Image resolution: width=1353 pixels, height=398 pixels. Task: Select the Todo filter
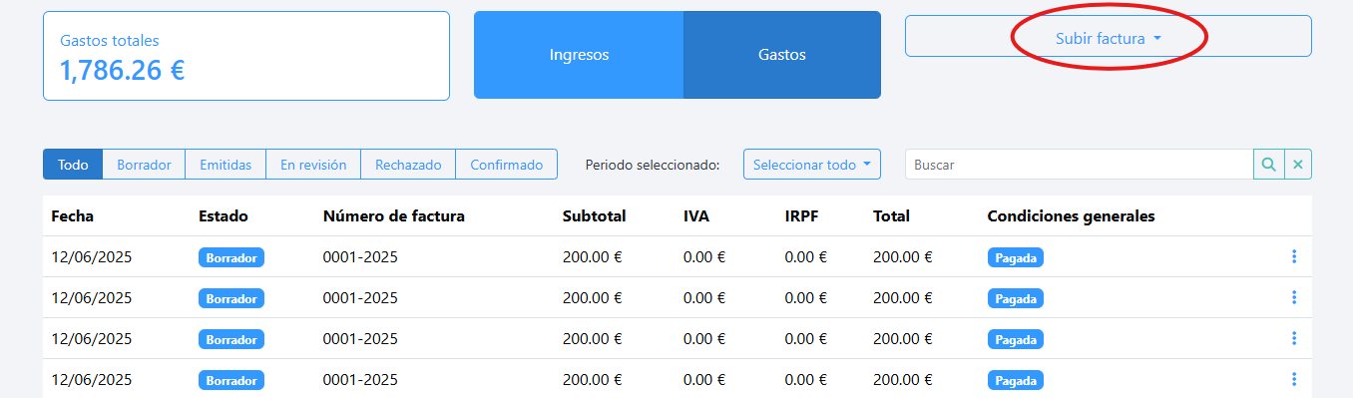73,165
